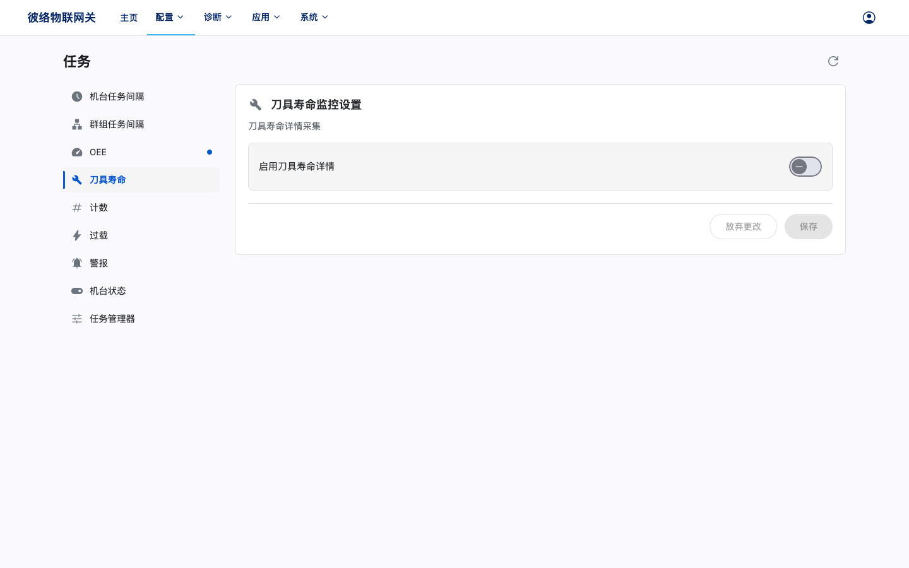Click the refresh icon next to 任务
This screenshot has height=568, width=909.
(x=833, y=61)
